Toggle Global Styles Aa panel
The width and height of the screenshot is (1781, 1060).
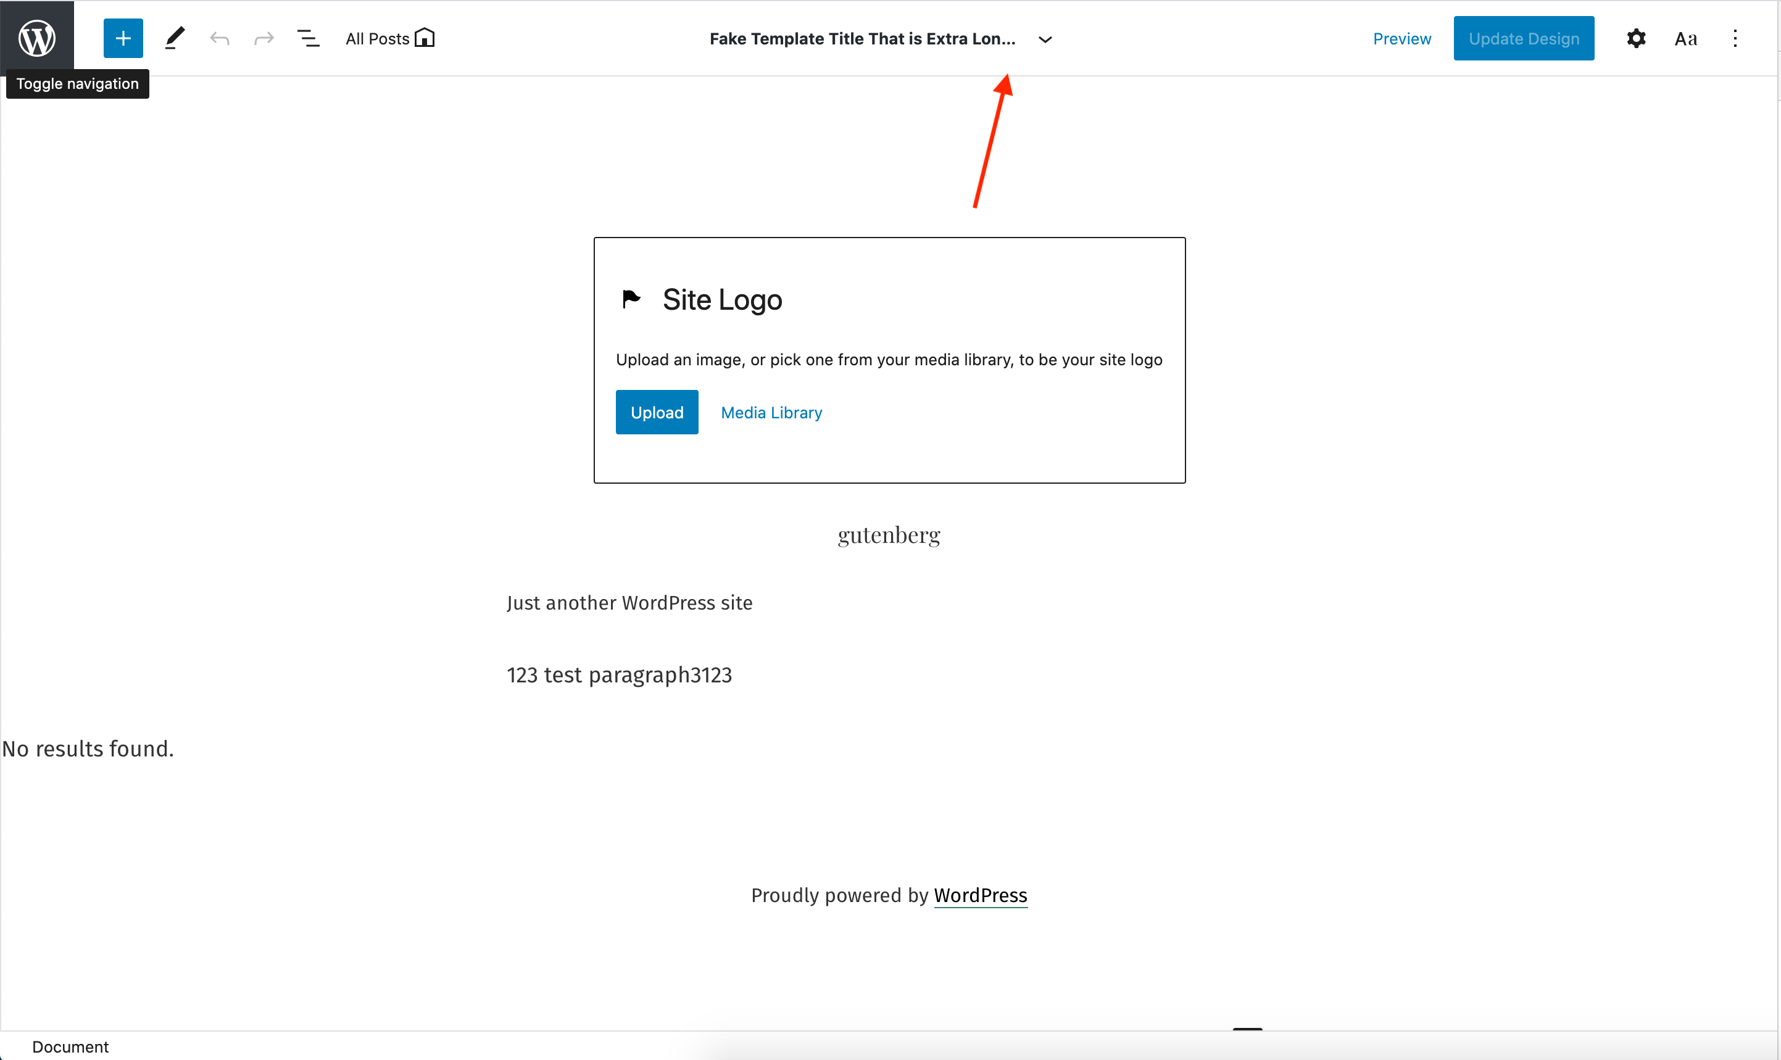click(x=1685, y=38)
